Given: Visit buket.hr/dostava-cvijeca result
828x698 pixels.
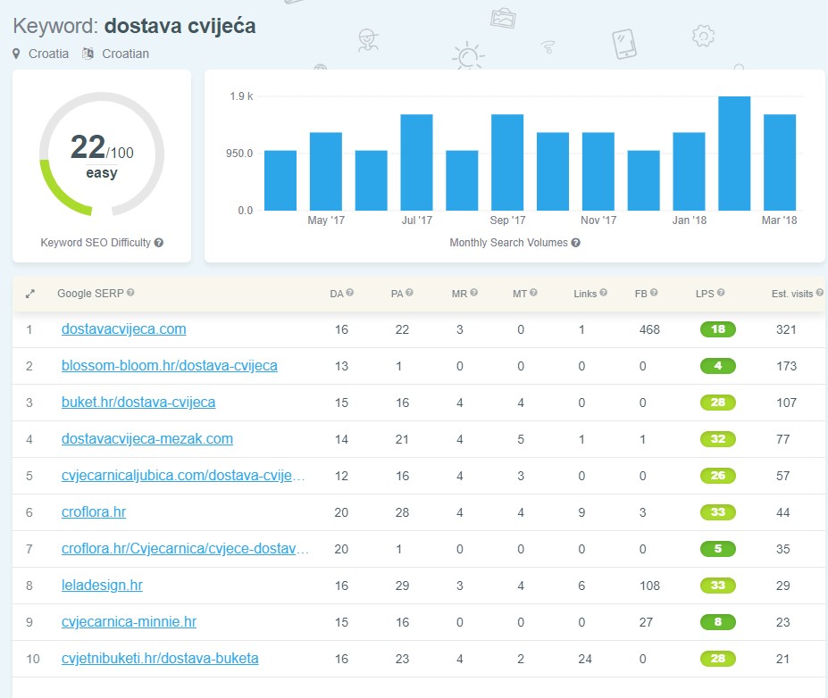Looking at the screenshot, I should coord(138,402).
